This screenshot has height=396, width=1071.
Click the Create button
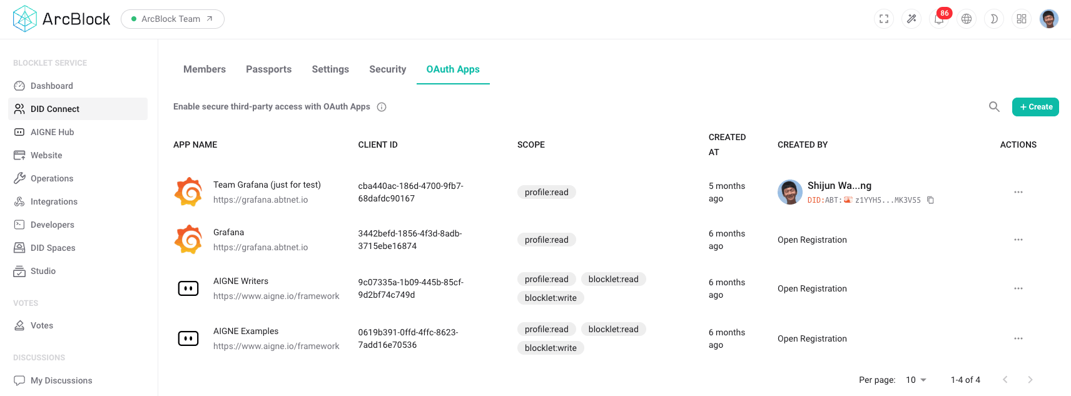[x=1035, y=107]
